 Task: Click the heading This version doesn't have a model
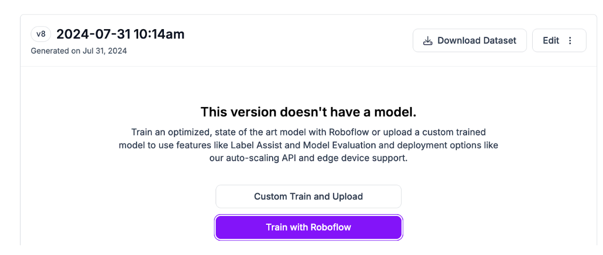(x=308, y=112)
